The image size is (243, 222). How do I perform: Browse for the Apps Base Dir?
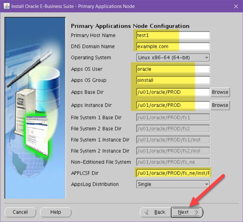click(x=220, y=92)
